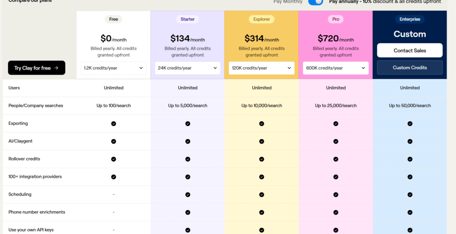Screen dimensions: 456x234
Task: Click the Explorer plan badge
Action: coord(261,19)
